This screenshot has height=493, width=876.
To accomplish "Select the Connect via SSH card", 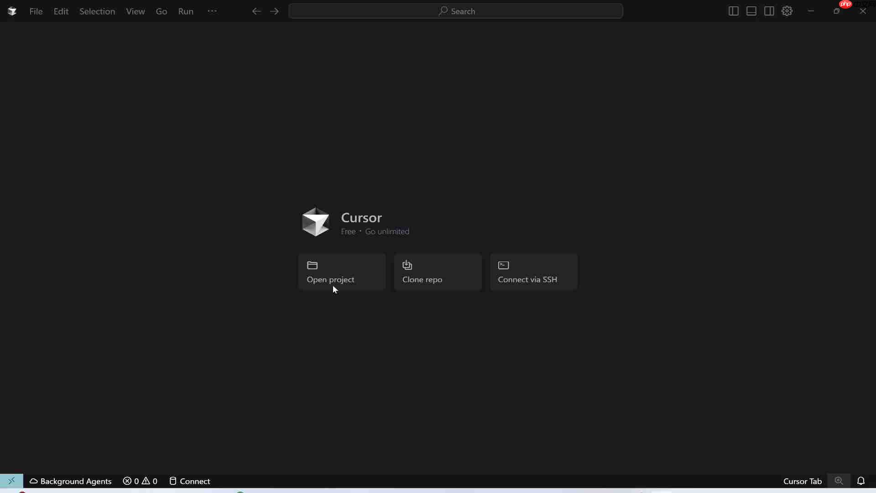I will (x=533, y=272).
